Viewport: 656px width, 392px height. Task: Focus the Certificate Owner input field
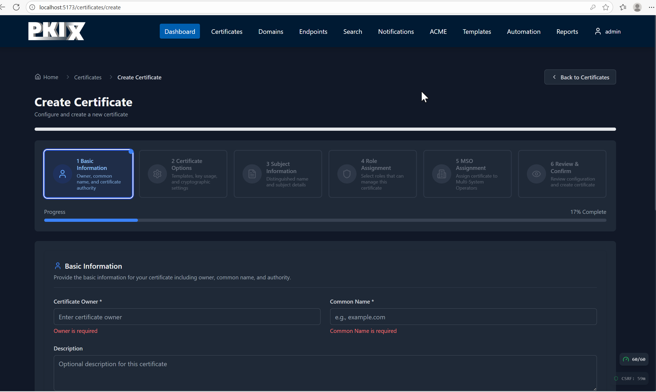(x=187, y=317)
